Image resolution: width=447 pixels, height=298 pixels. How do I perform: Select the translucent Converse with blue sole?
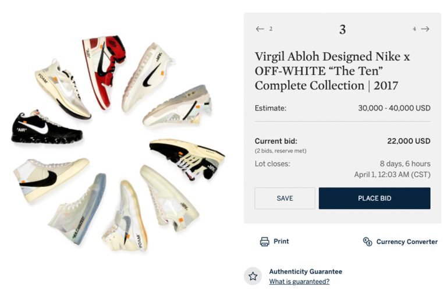point(79,210)
